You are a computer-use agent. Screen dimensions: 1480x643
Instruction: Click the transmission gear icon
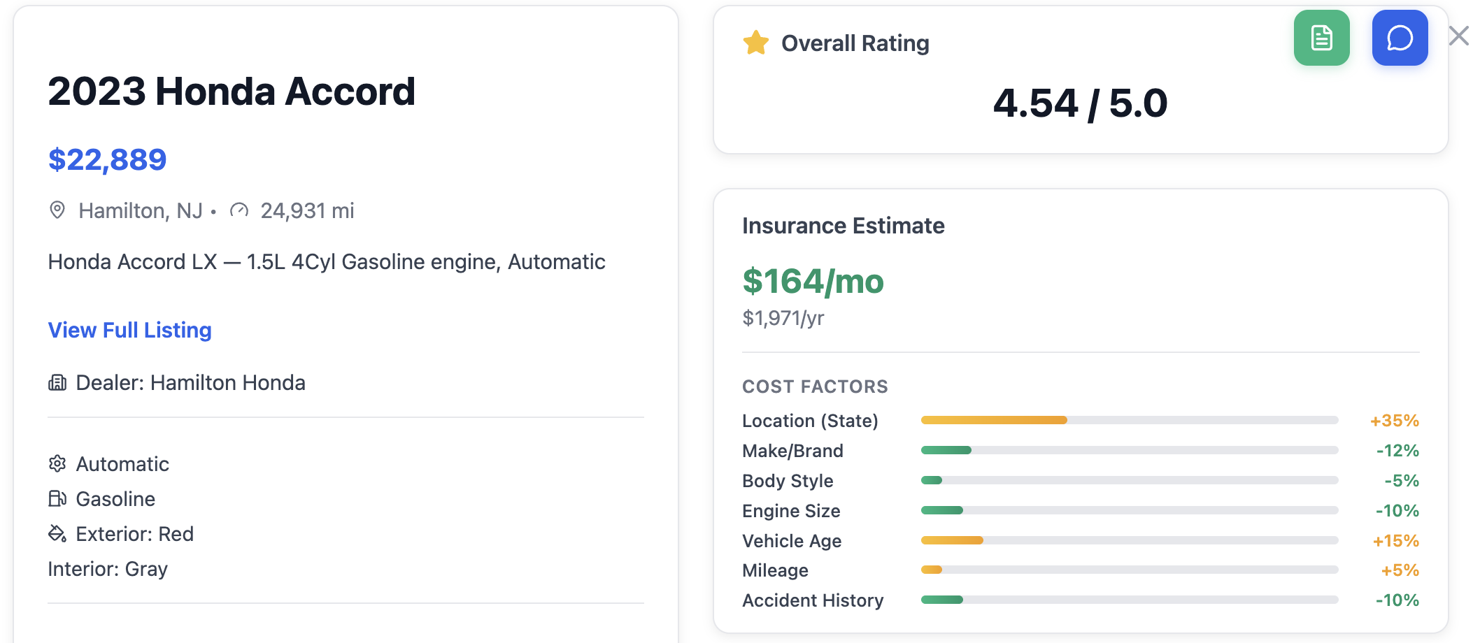57,463
